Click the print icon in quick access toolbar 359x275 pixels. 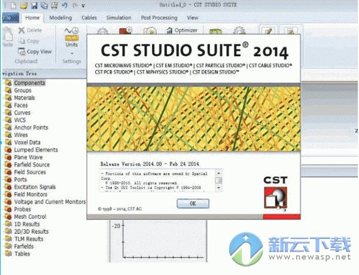pos(54,5)
